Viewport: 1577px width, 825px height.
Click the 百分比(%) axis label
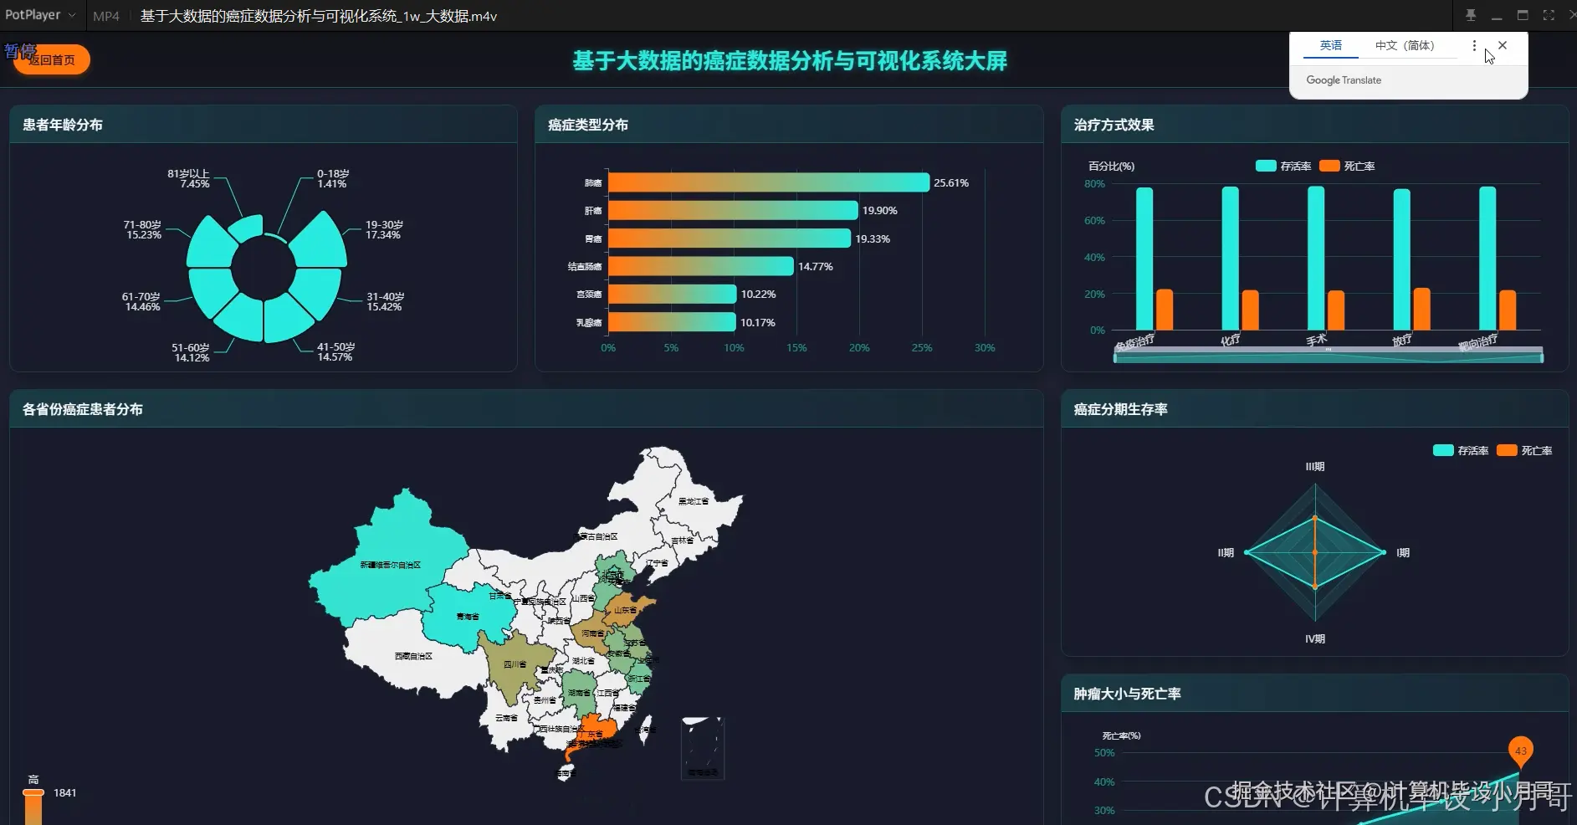1112,166
